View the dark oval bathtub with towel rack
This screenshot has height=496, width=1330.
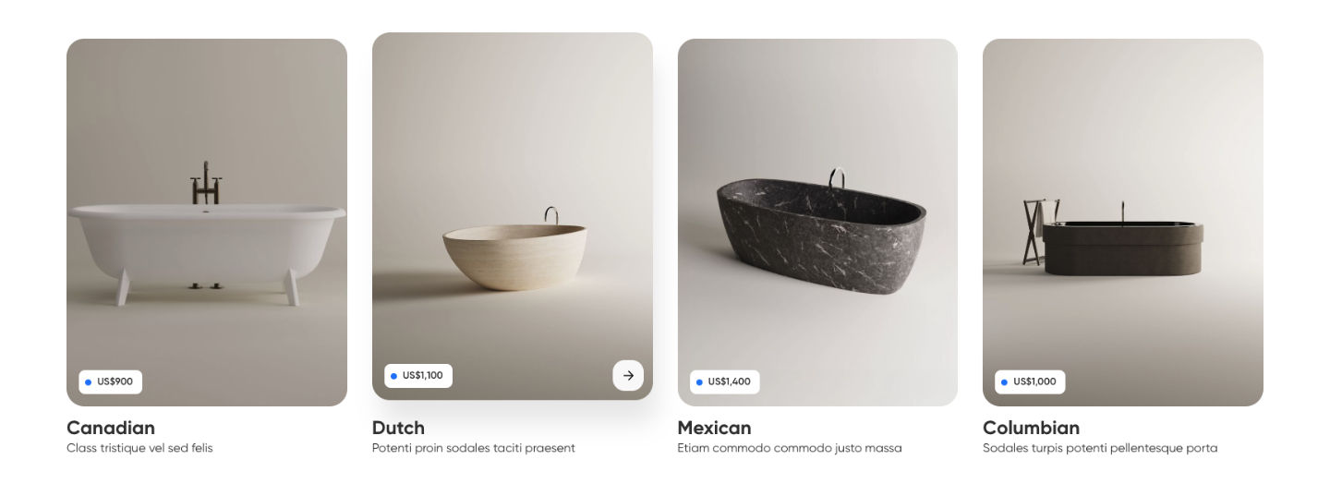[1123, 223]
